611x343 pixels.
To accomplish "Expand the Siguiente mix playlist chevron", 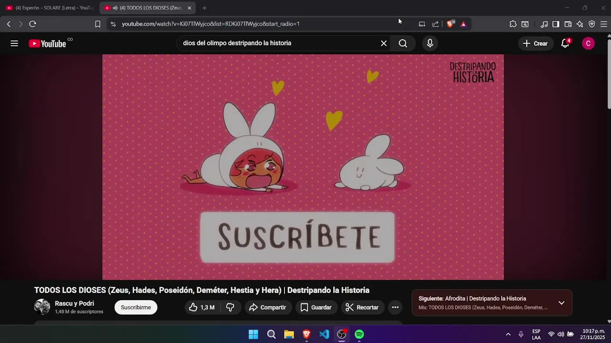I will point(561,303).
